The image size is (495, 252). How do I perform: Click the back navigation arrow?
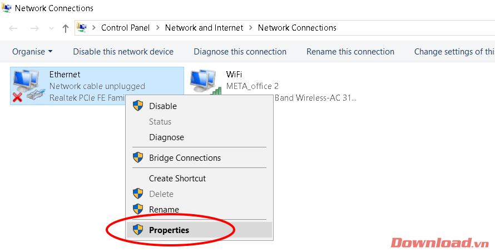pos(13,28)
